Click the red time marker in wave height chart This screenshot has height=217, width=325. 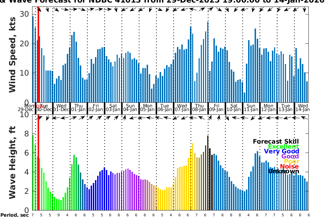(38, 163)
